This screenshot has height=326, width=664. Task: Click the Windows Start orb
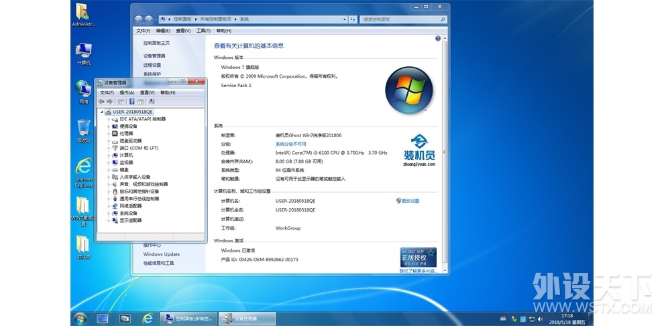pos(80,319)
